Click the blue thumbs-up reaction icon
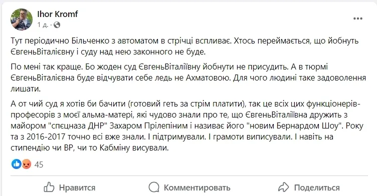Screen dimensions: 377x196 click(x=17, y=164)
